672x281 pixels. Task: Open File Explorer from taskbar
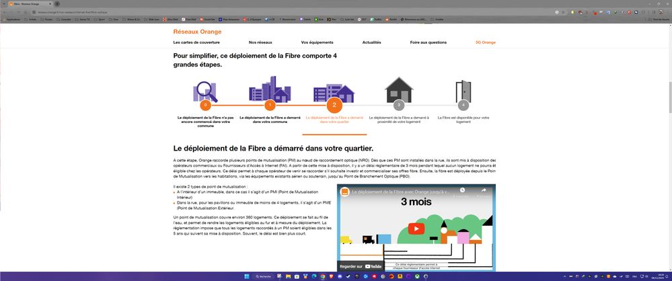[288, 277]
